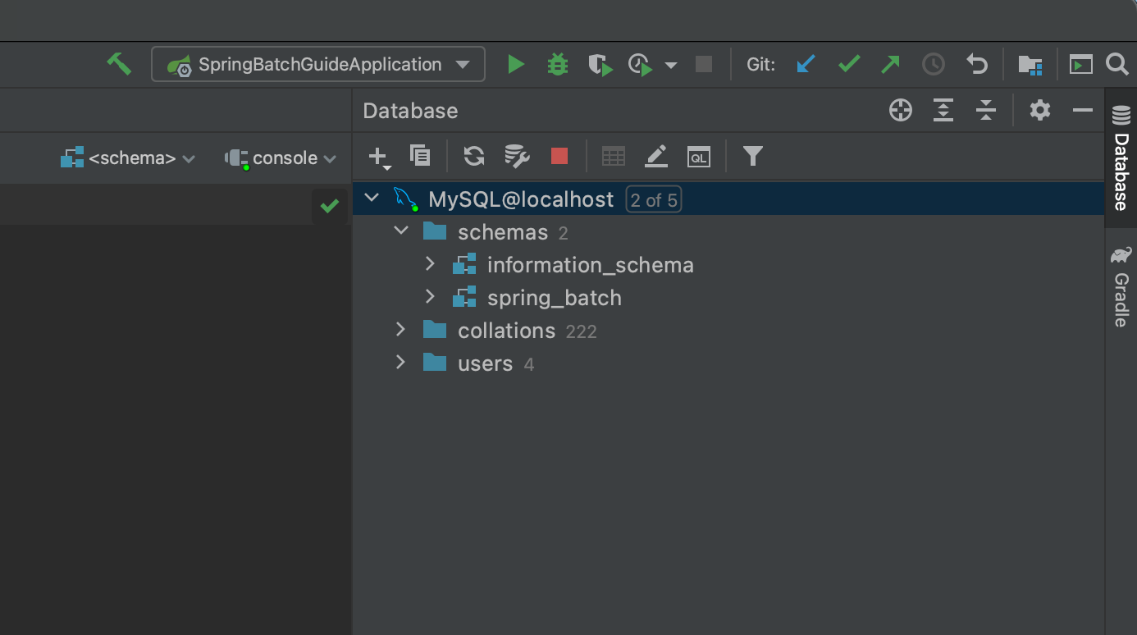This screenshot has width=1137, height=635.
Task: Click the collations count '222'
Action: click(x=582, y=331)
